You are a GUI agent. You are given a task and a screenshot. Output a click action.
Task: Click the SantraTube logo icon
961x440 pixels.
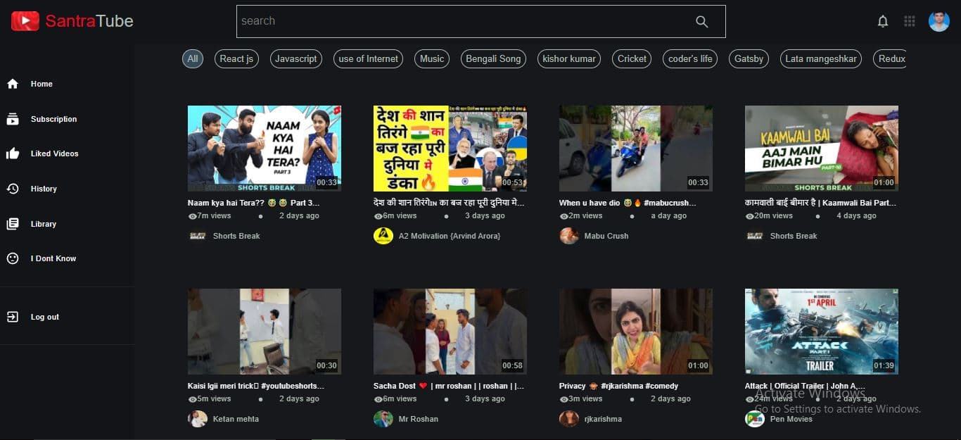(25, 21)
